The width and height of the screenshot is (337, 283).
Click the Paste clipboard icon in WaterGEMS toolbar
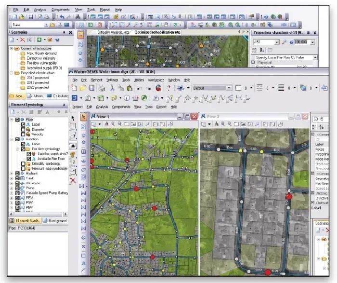[130, 88]
